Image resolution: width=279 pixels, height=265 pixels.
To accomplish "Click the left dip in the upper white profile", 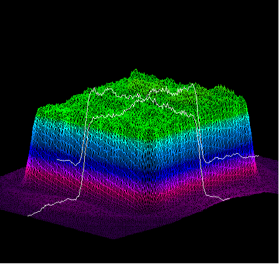I will (x=76, y=165).
